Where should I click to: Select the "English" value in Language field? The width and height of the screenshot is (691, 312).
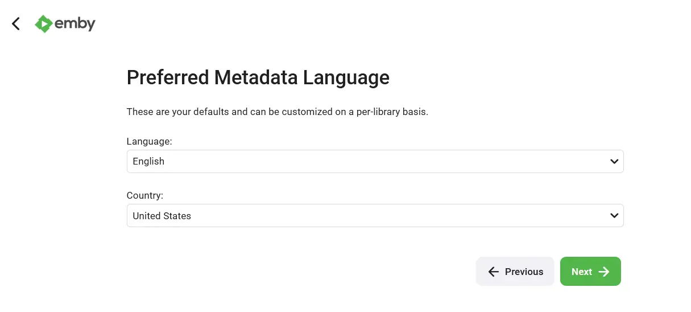pos(148,162)
